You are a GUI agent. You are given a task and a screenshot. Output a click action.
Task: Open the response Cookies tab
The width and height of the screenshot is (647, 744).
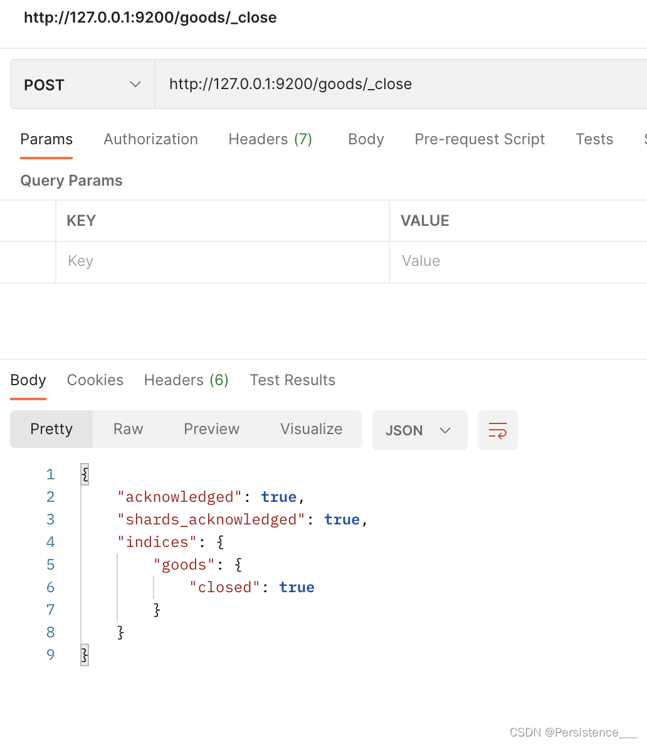point(95,380)
